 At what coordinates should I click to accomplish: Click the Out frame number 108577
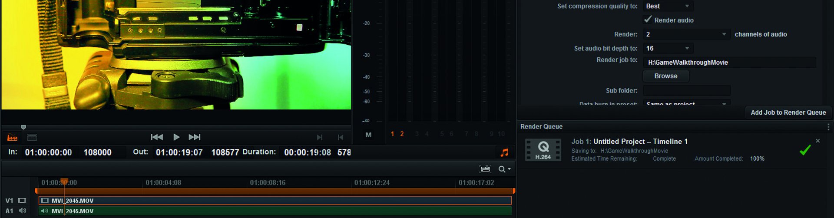pyautogui.click(x=225, y=152)
